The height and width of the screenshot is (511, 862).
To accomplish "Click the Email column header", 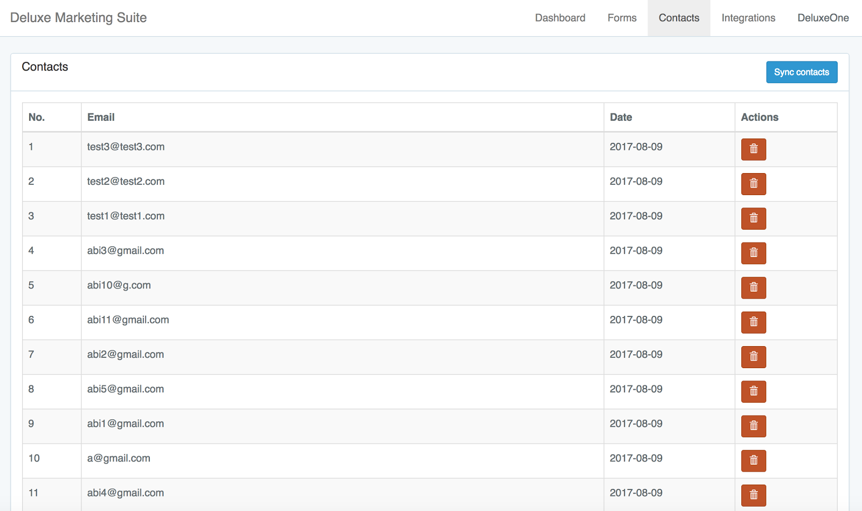I will click(101, 118).
